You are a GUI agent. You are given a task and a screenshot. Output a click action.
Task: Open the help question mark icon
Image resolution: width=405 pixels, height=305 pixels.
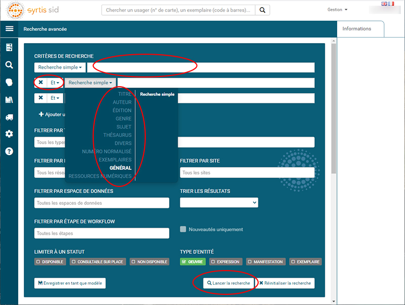(9, 151)
